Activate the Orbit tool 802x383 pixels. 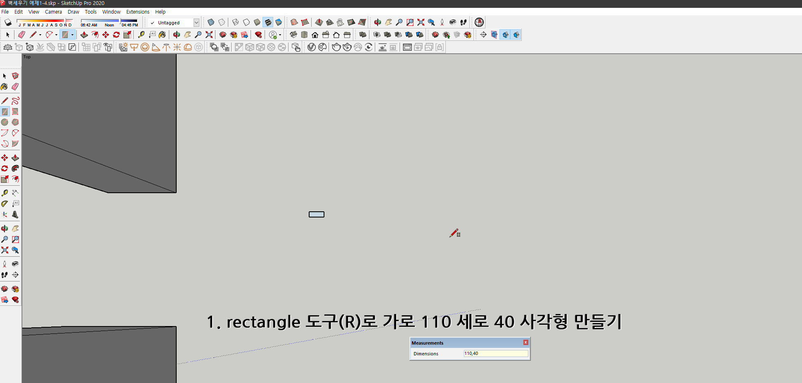5,228
